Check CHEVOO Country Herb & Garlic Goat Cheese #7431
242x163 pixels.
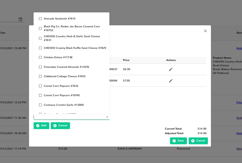(40, 38)
